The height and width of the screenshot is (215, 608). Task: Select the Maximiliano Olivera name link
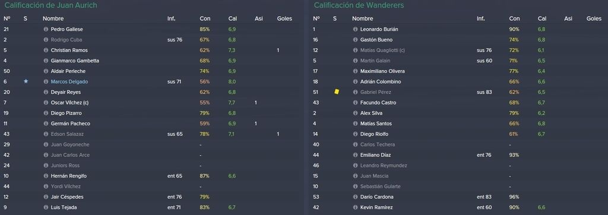[x=382, y=71]
